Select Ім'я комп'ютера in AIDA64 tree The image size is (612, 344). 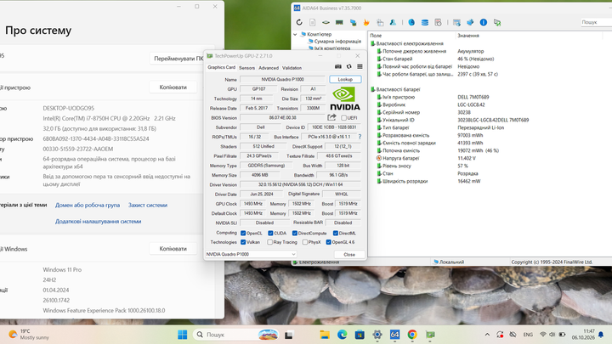click(x=332, y=48)
